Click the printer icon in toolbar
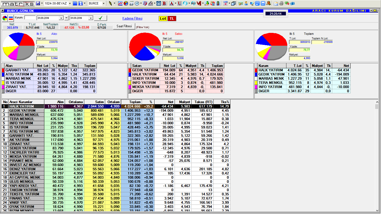The width and height of the screenshot is (381, 214). 281,3
